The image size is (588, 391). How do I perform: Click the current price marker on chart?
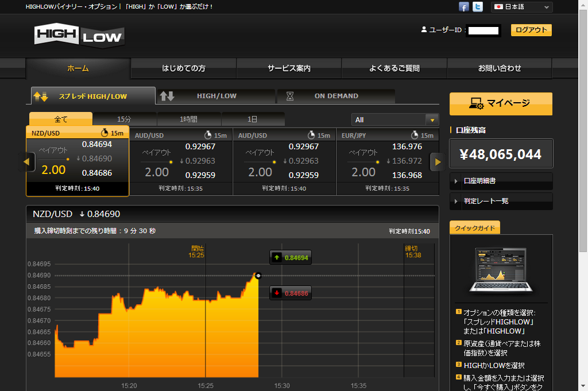[258, 276]
